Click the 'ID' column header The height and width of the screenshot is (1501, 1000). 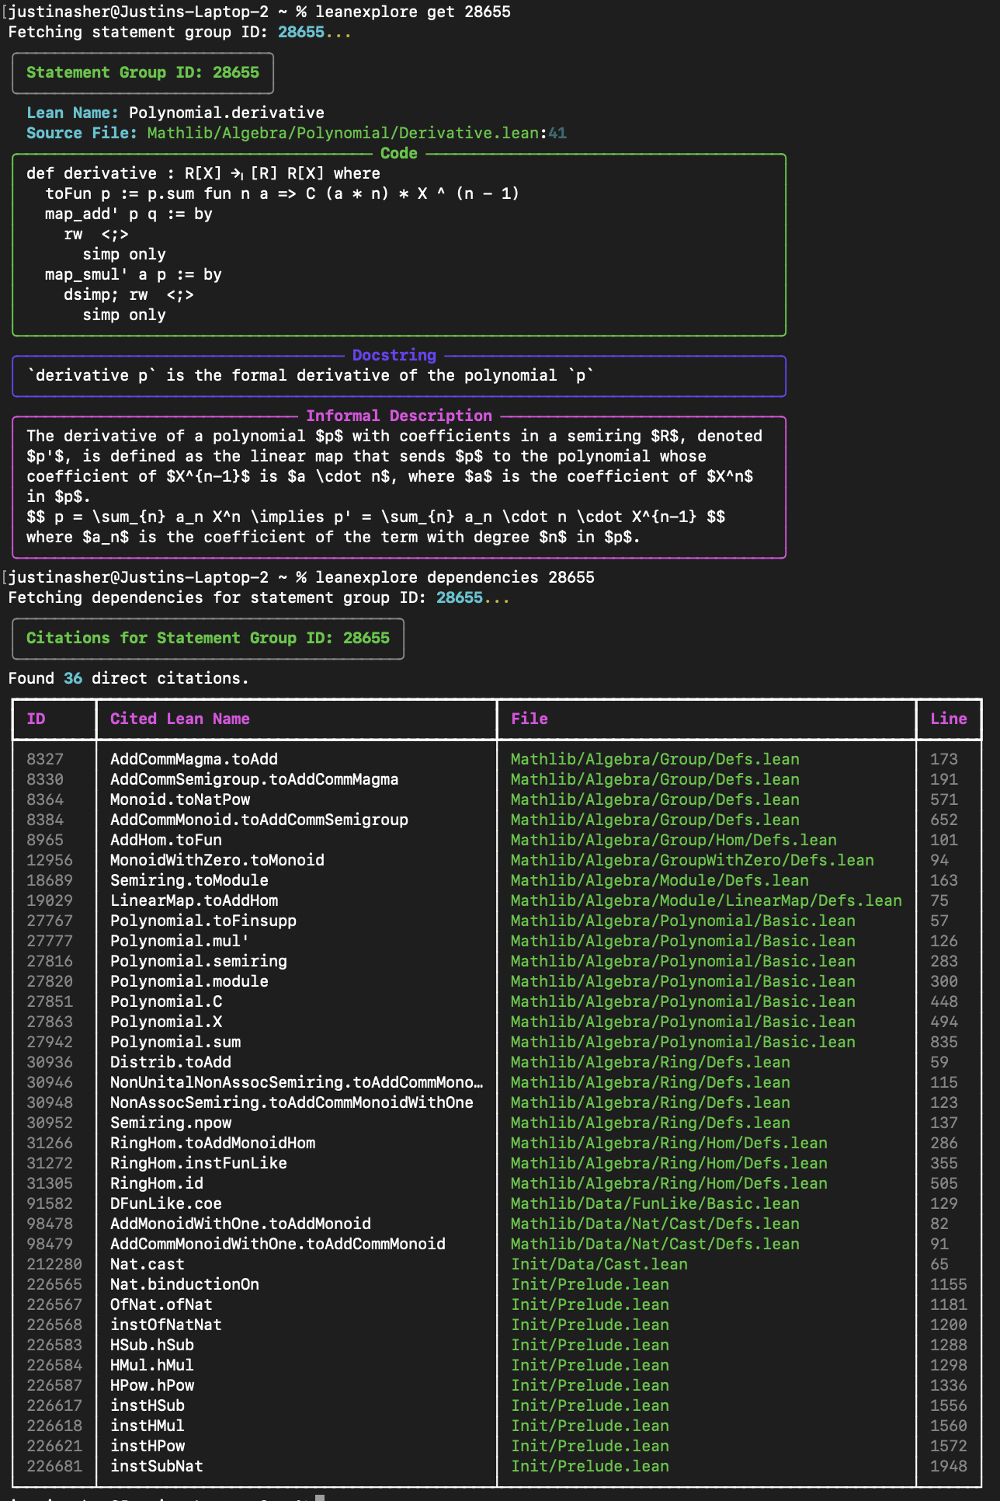coord(36,719)
